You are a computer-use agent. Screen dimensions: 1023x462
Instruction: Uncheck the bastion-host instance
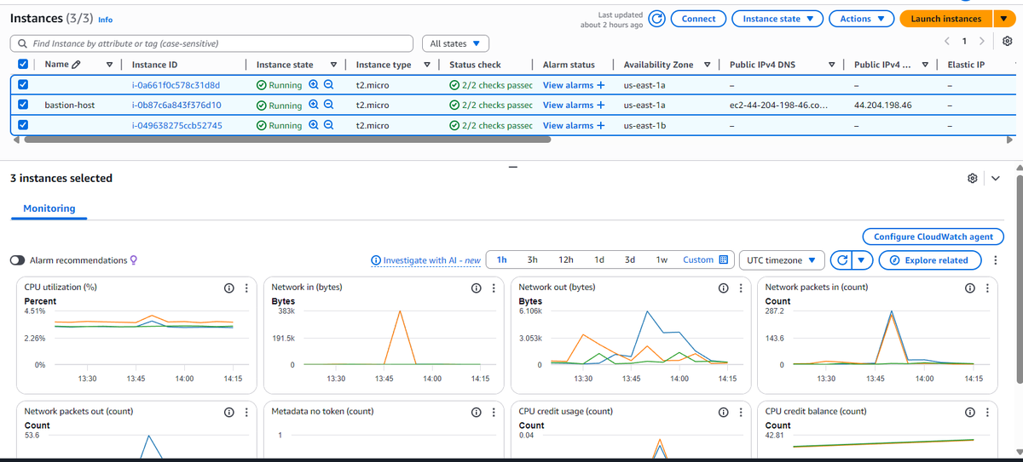pyautogui.click(x=23, y=105)
